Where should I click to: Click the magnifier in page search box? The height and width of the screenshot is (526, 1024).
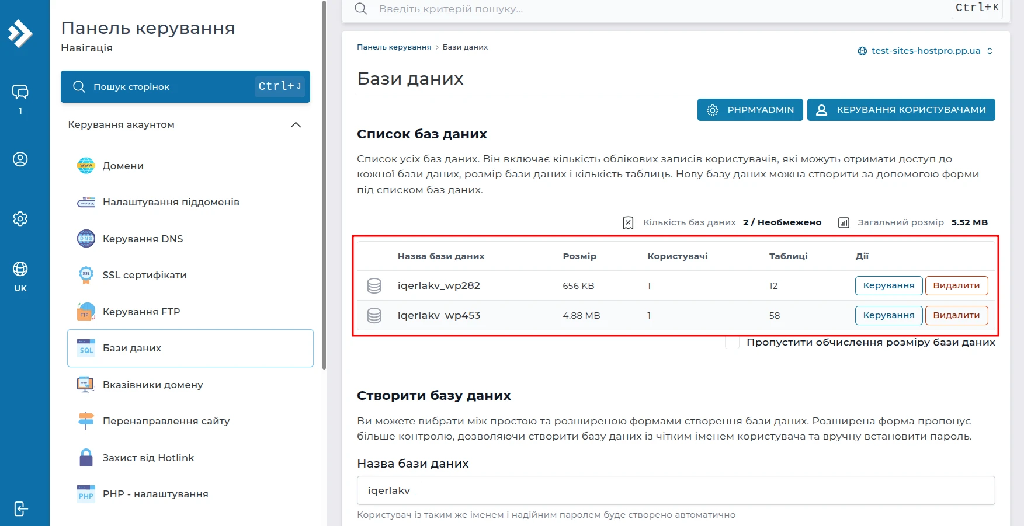tap(79, 86)
